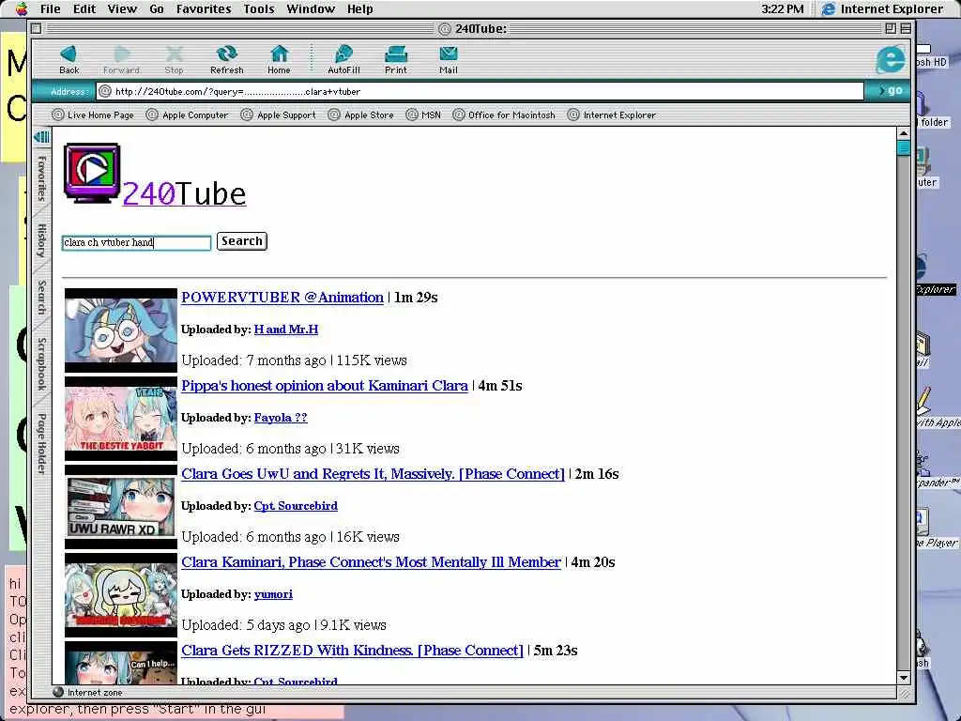Click the vertical scrollbar thumb
This screenshot has height=721, width=961.
tap(904, 147)
